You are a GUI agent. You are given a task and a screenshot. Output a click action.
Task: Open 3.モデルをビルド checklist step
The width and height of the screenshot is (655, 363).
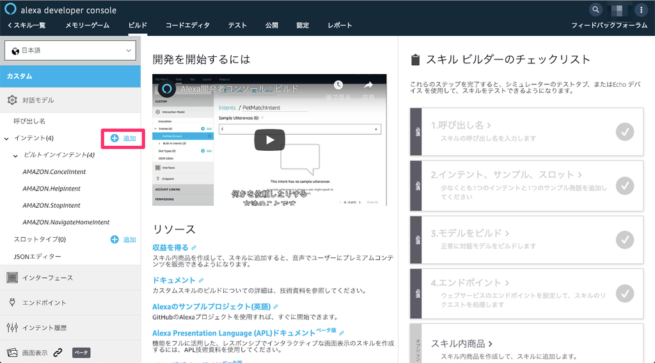point(470,233)
